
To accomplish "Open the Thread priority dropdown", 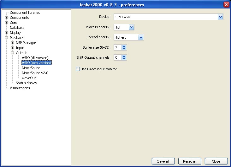I will coord(141,37).
